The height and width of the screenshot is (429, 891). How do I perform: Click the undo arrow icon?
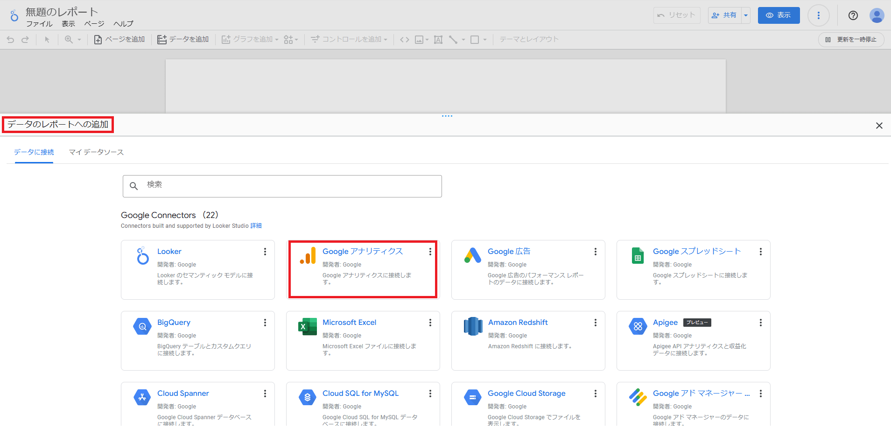point(10,40)
